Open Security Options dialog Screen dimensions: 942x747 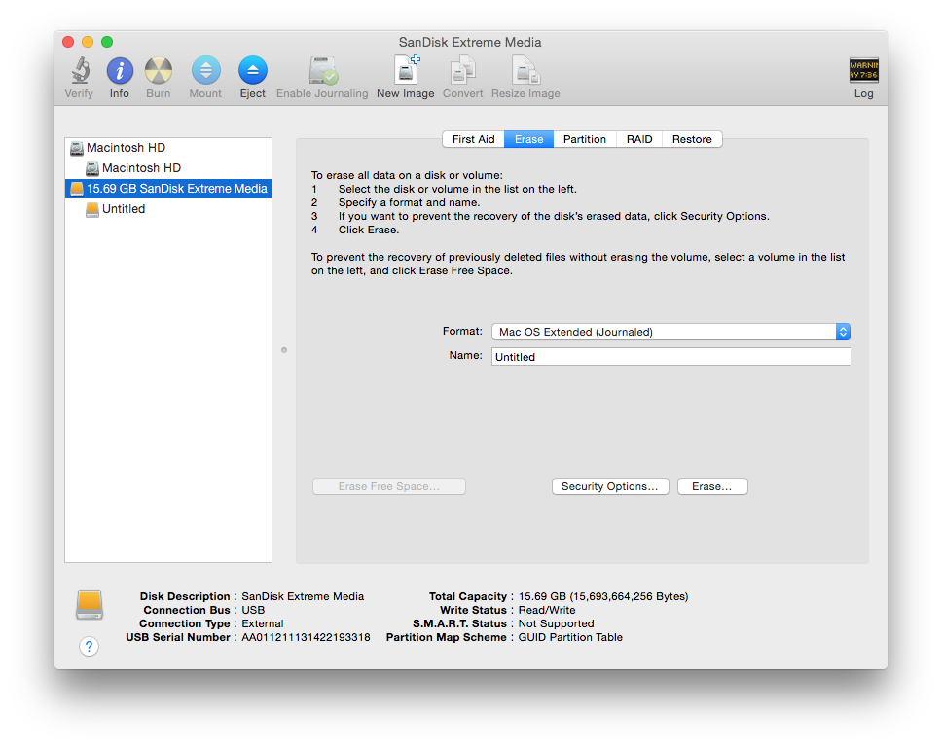(x=610, y=486)
